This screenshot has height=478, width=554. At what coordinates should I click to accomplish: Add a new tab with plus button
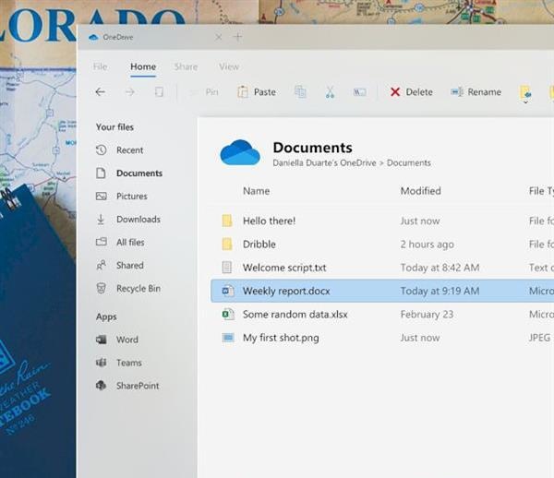coord(238,37)
